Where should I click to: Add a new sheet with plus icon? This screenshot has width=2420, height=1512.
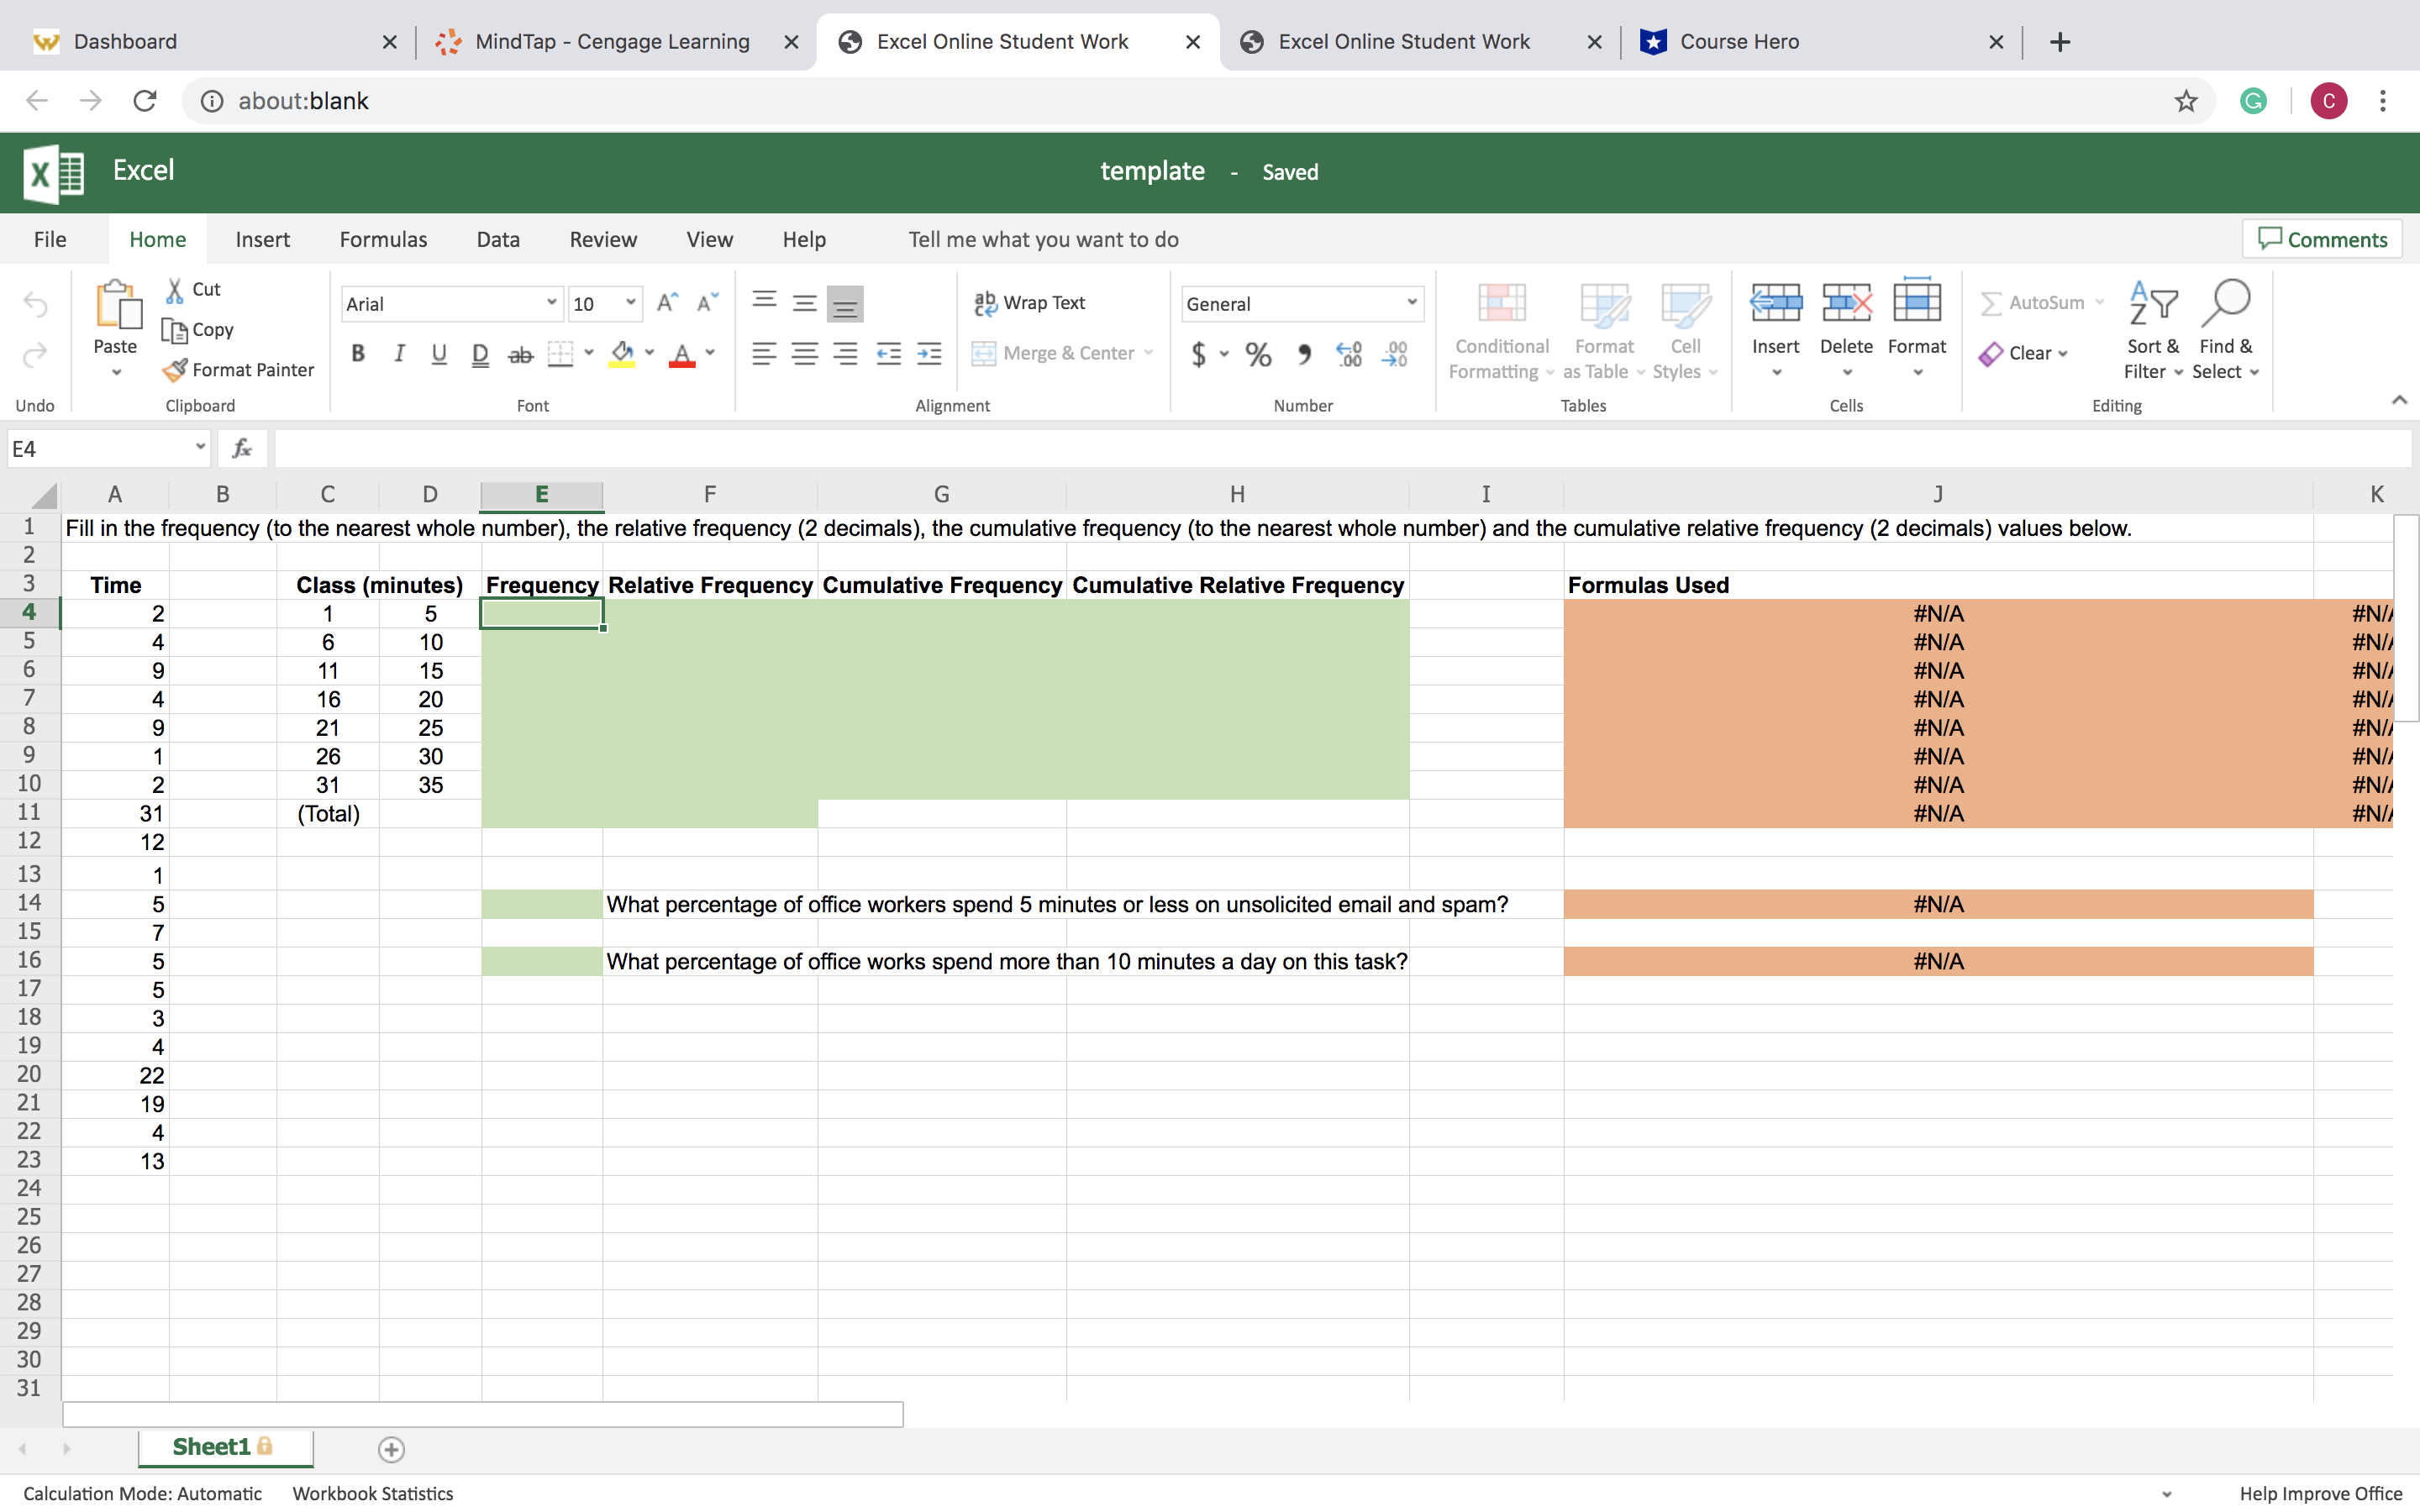click(391, 1449)
